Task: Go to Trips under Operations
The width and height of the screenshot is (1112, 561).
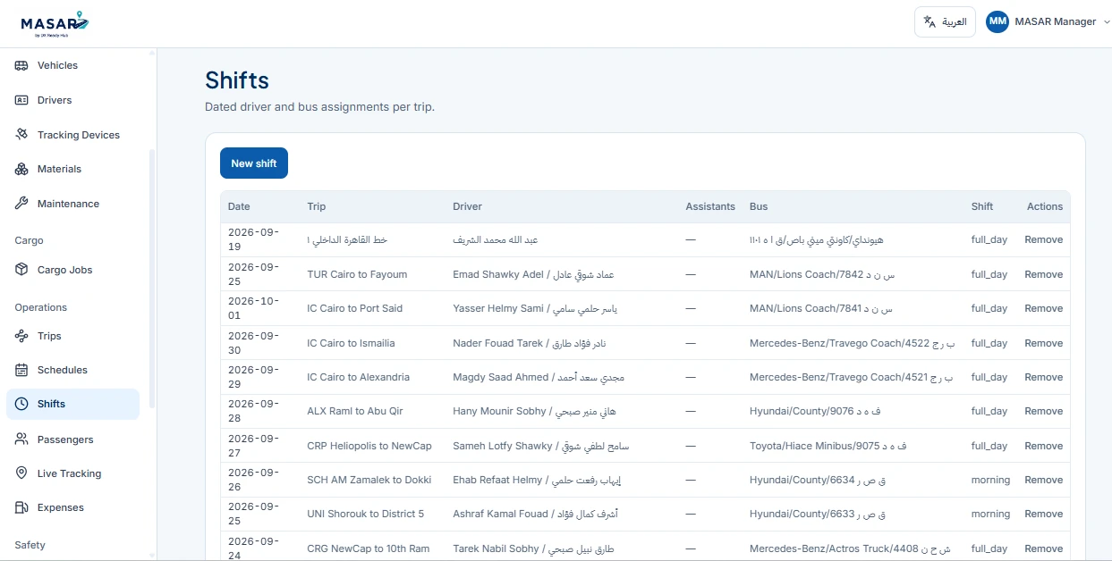Action: click(x=72, y=336)
